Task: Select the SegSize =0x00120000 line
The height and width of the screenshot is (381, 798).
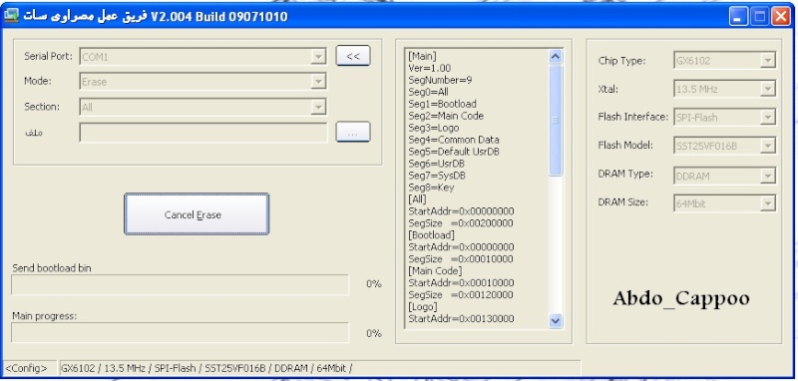Action: [x=461, y=294]
